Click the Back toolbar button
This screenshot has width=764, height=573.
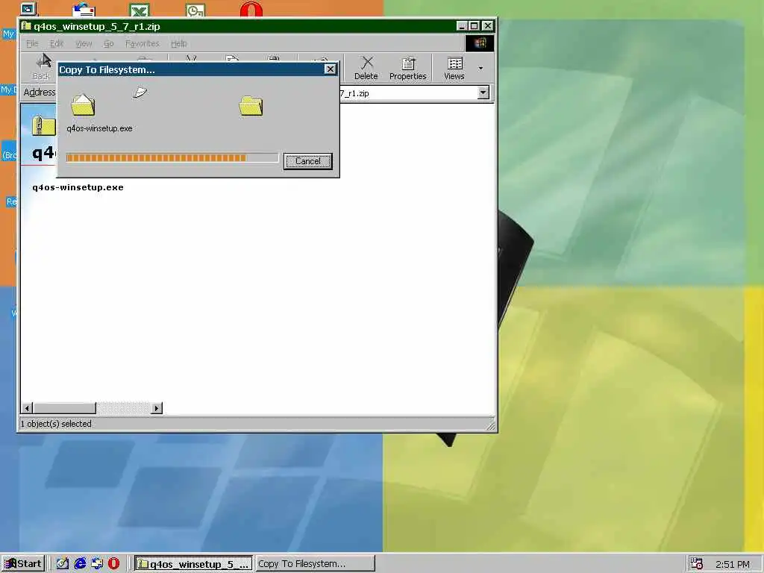[x=42, y=68]
